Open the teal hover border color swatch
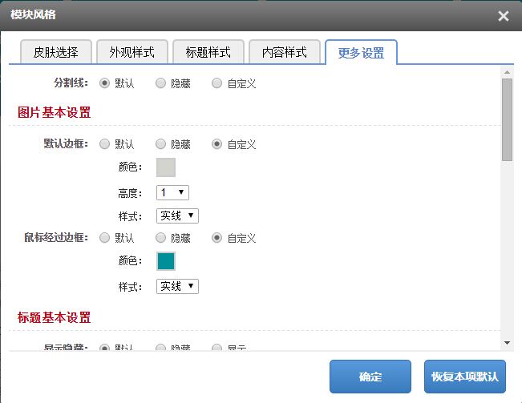Viewport: 522px width, 403px height. click(166, 261)
